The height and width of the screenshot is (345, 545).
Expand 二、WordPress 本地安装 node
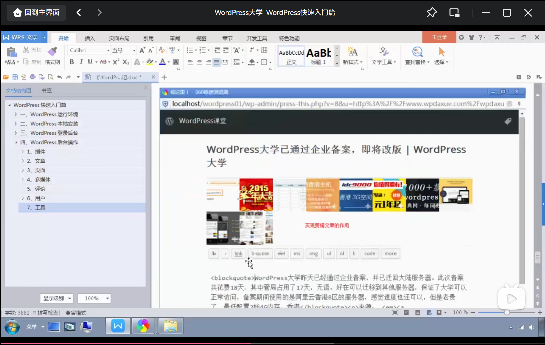tap(16, 124)
